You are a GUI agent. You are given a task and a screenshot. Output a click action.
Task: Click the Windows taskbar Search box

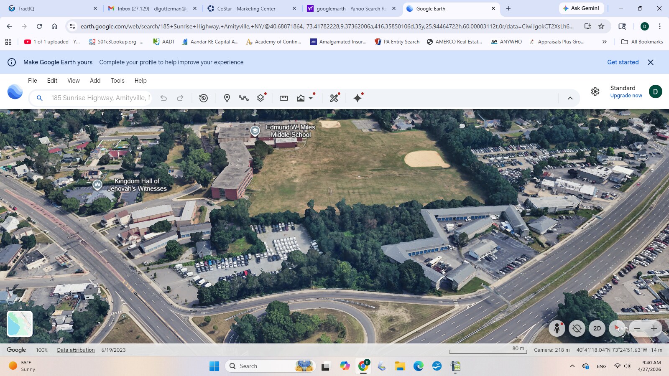click(x=270, y=366)
